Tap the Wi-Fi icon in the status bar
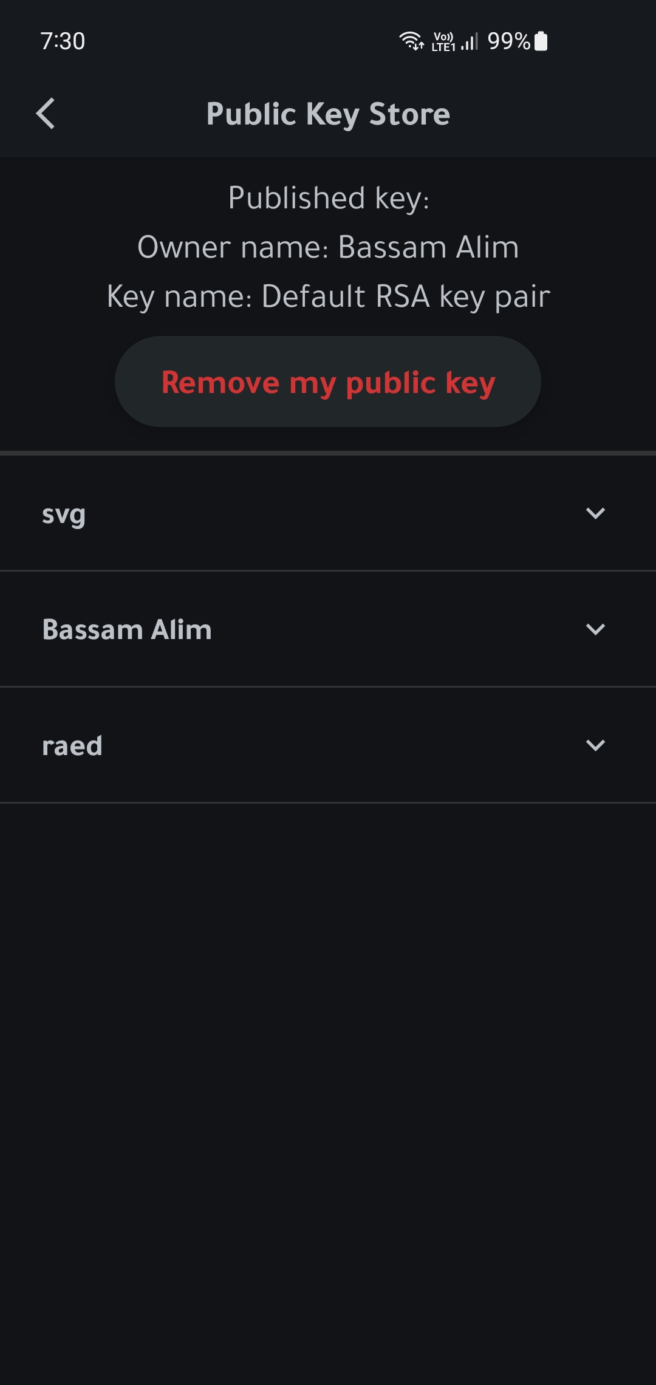The height and width of the screenshot is (1385, 656). [412, 40]
